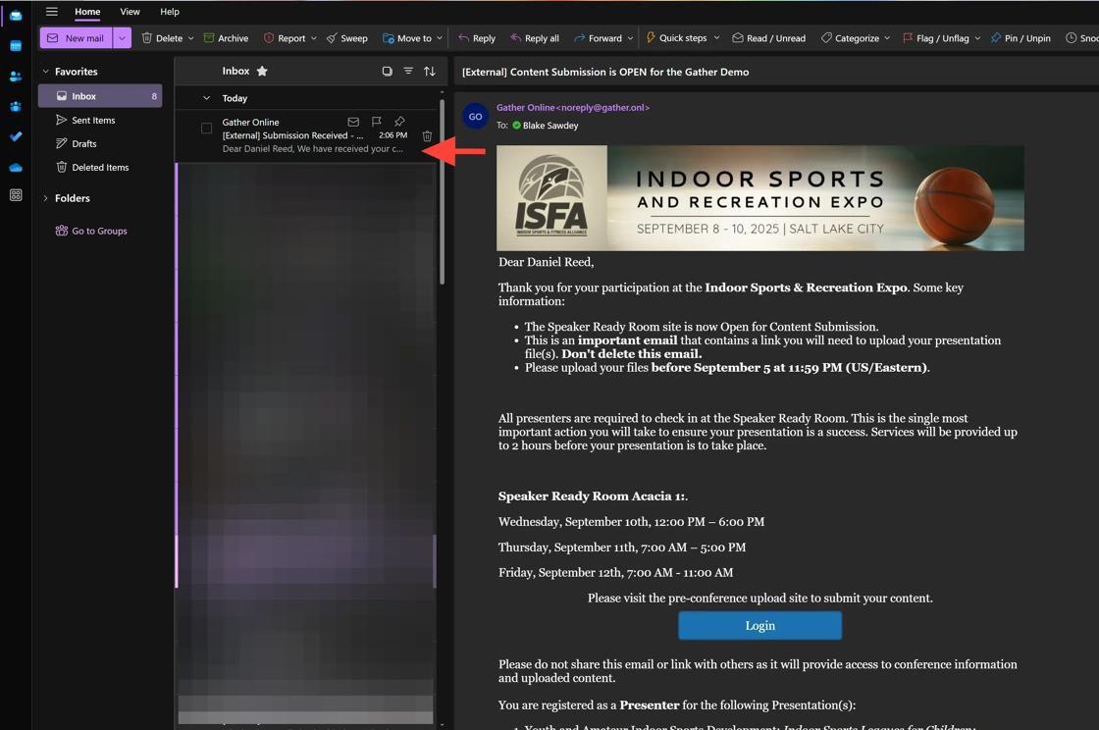
Task: Check the Gather Online message checkbox
Action: pos(206,129)
